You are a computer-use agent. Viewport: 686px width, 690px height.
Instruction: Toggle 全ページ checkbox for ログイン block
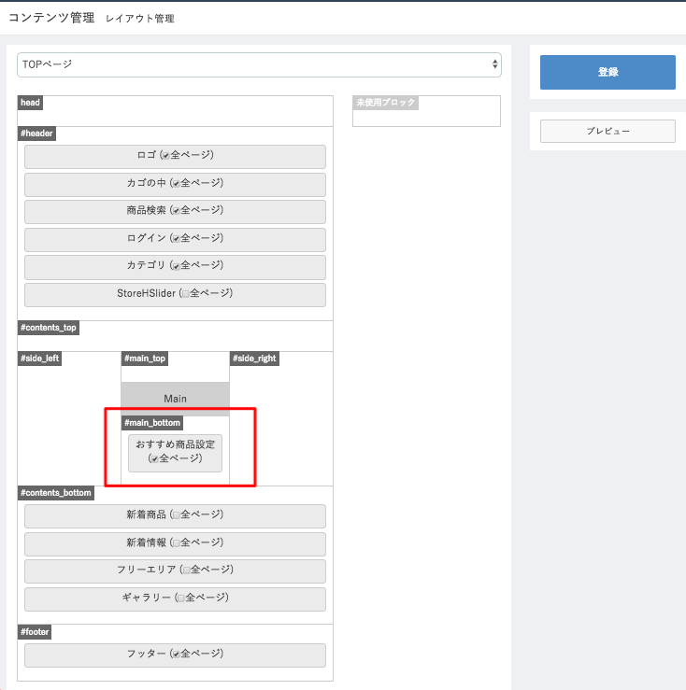(176, 238)
